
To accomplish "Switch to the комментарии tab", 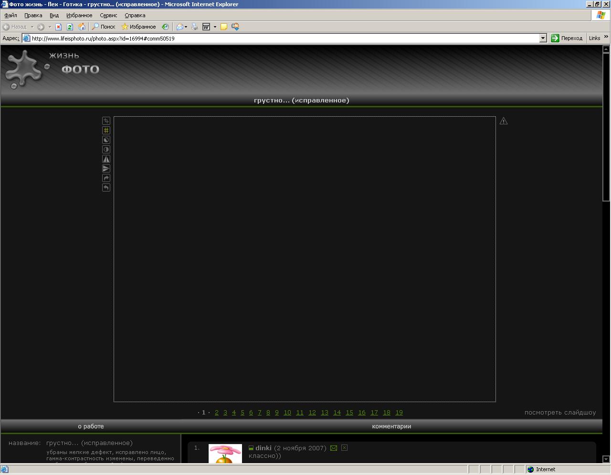I will pyautogui.click(x=391, y=426).
